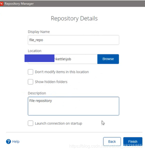Click the Location path field
This screenshot has height=151, width=145.
pos(63,59)
